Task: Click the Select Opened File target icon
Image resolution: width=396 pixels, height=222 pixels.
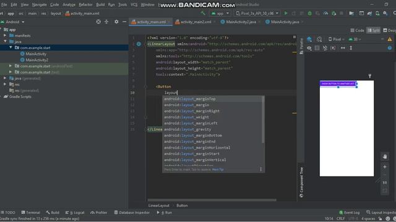Action: pos(98,22)
